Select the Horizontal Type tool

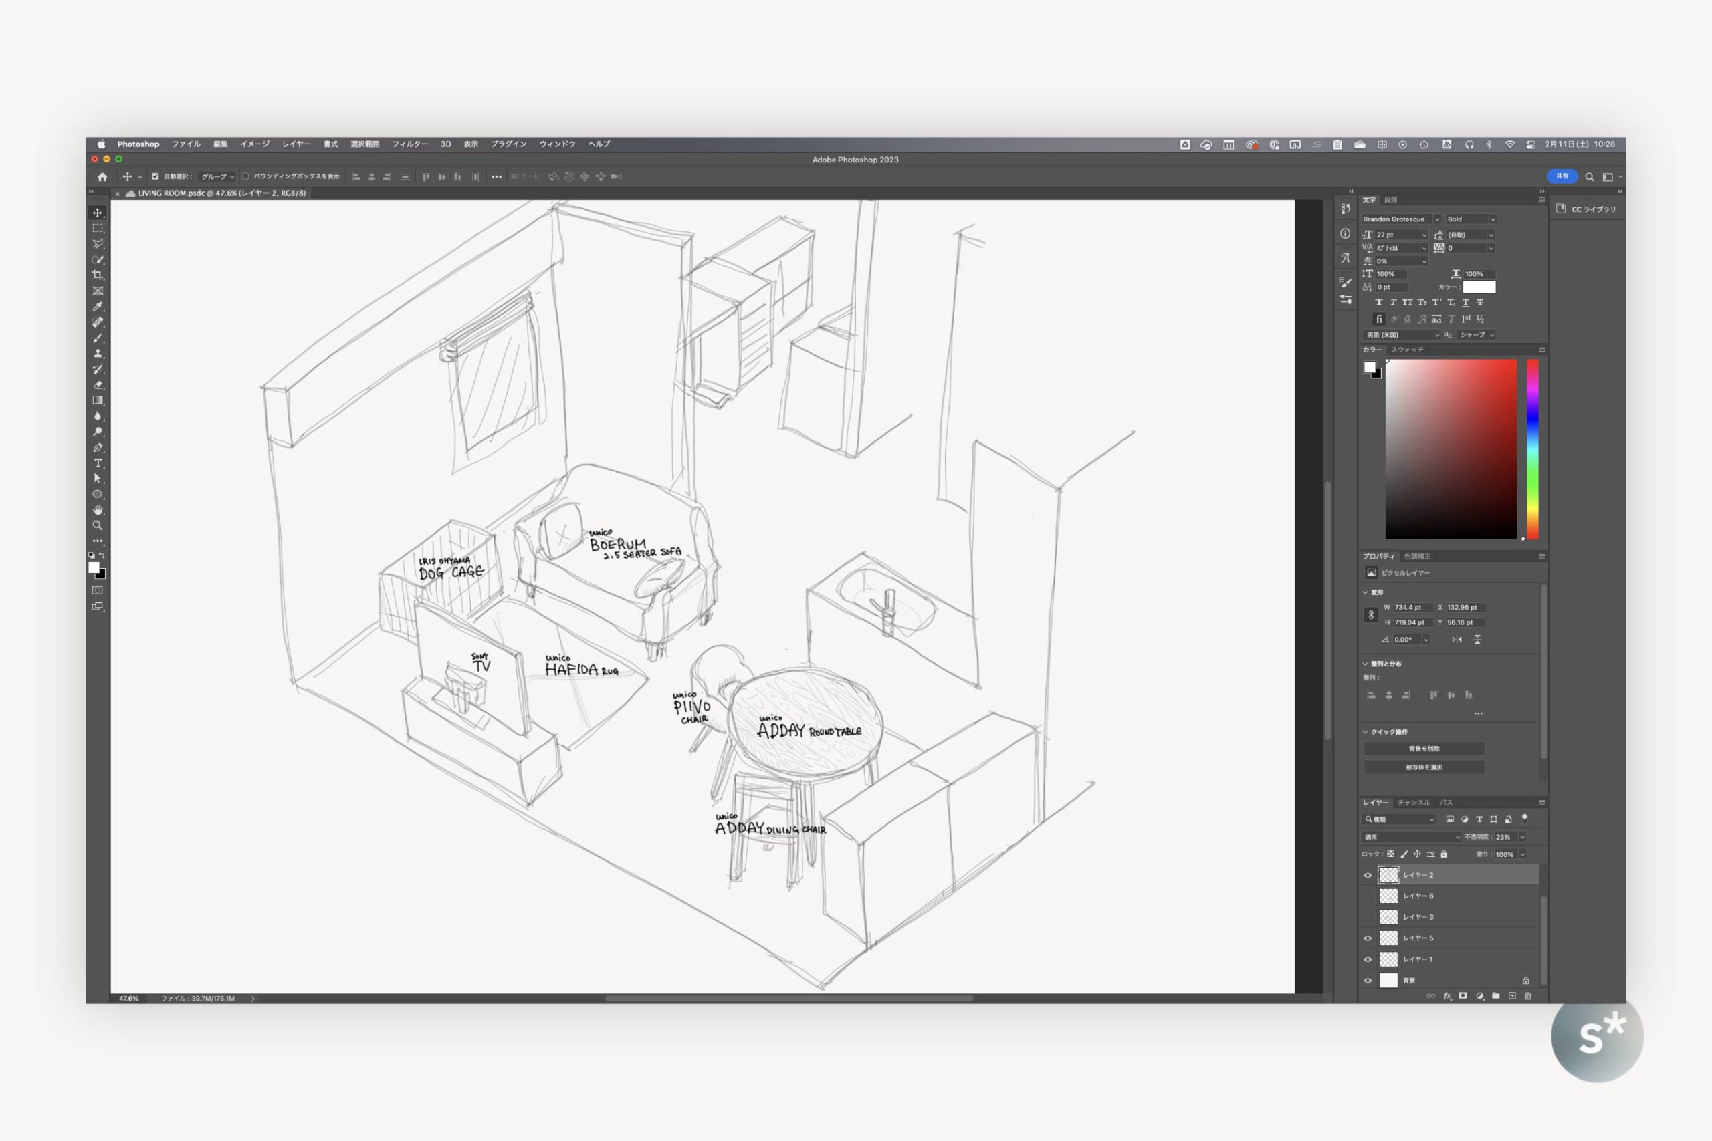click(98, 463)
